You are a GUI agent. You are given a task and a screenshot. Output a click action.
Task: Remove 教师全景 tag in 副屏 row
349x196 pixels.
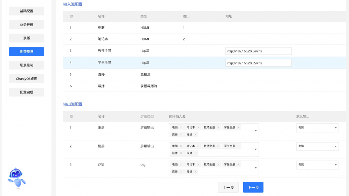[x=218, y=146]
